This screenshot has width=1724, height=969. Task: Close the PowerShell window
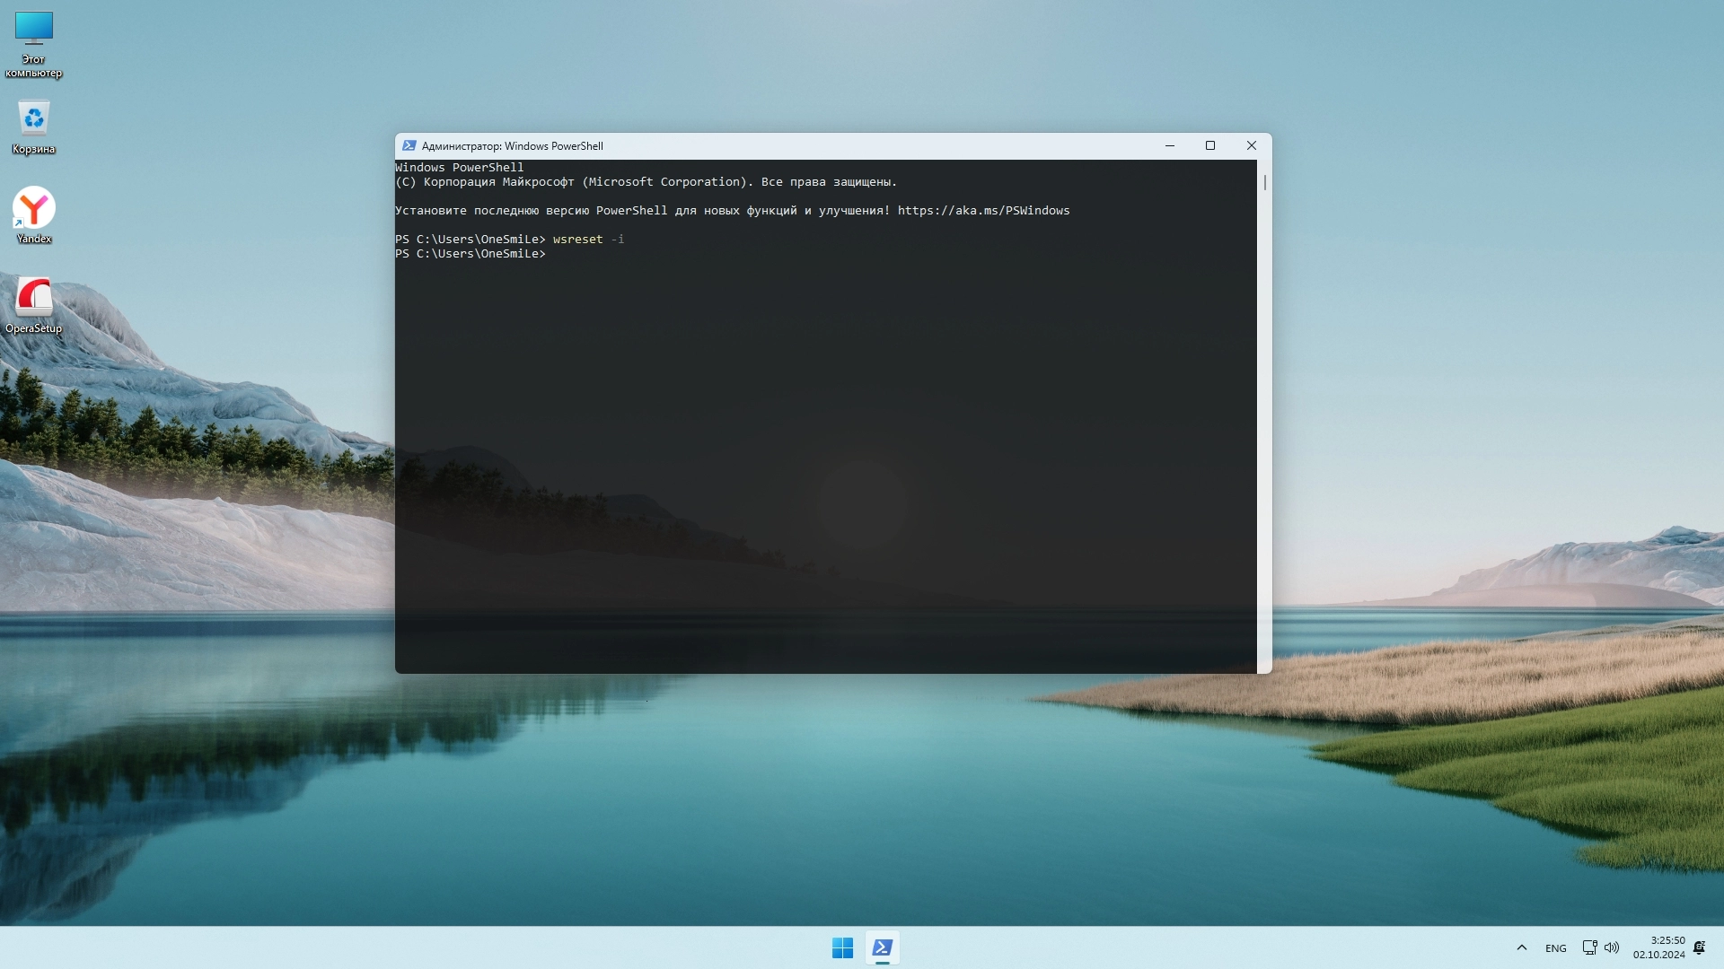coord(1251,145)
